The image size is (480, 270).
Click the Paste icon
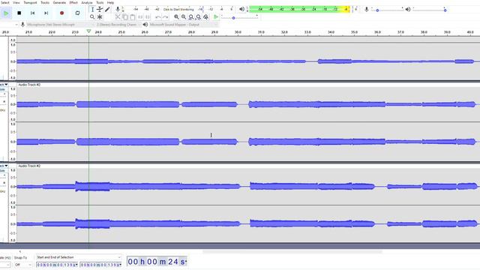[132, 16]
